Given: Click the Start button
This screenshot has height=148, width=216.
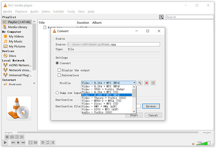Looking at the screenshot, I should coord(134,115).
